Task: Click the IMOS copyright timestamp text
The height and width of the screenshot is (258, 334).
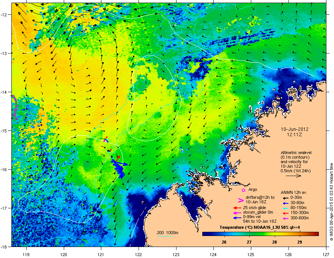Action: point(331,202)
